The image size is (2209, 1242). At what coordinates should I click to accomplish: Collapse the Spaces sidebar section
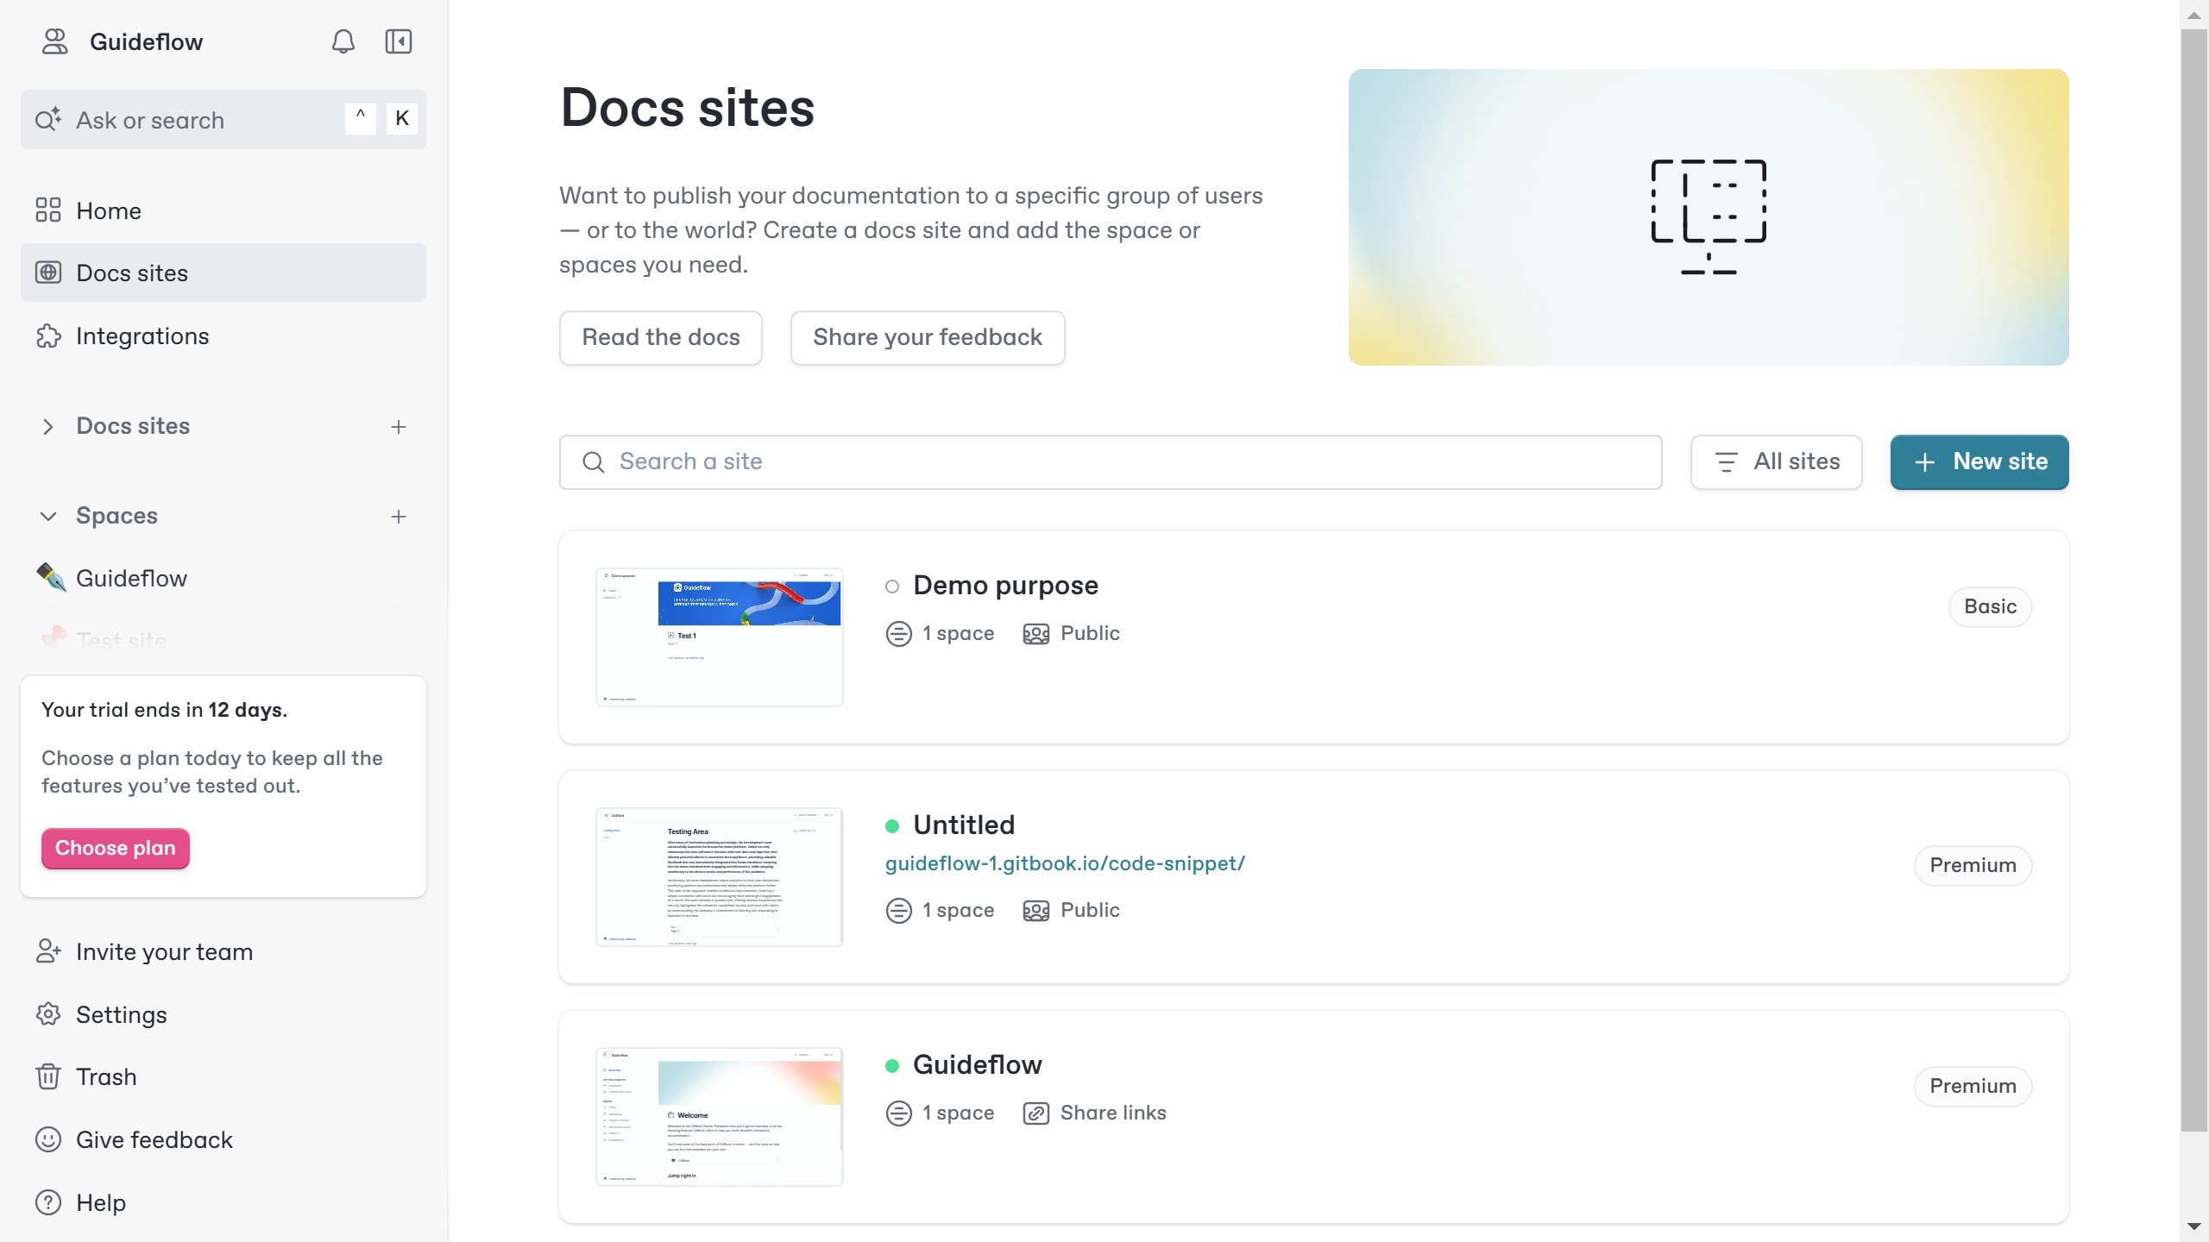pyautogui.click(x=48, y=516)
